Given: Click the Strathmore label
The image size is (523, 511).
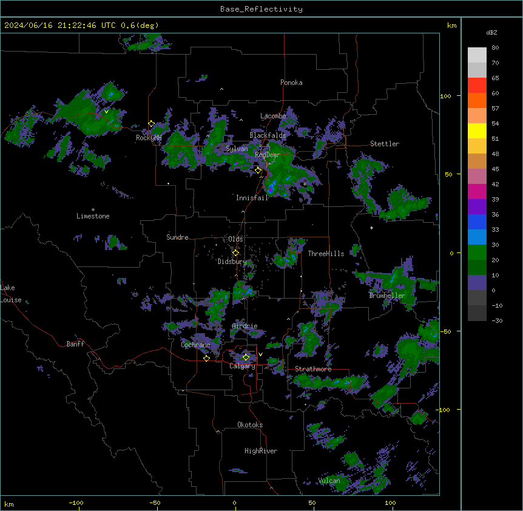Looking at the screenshot, I should 313,369.
